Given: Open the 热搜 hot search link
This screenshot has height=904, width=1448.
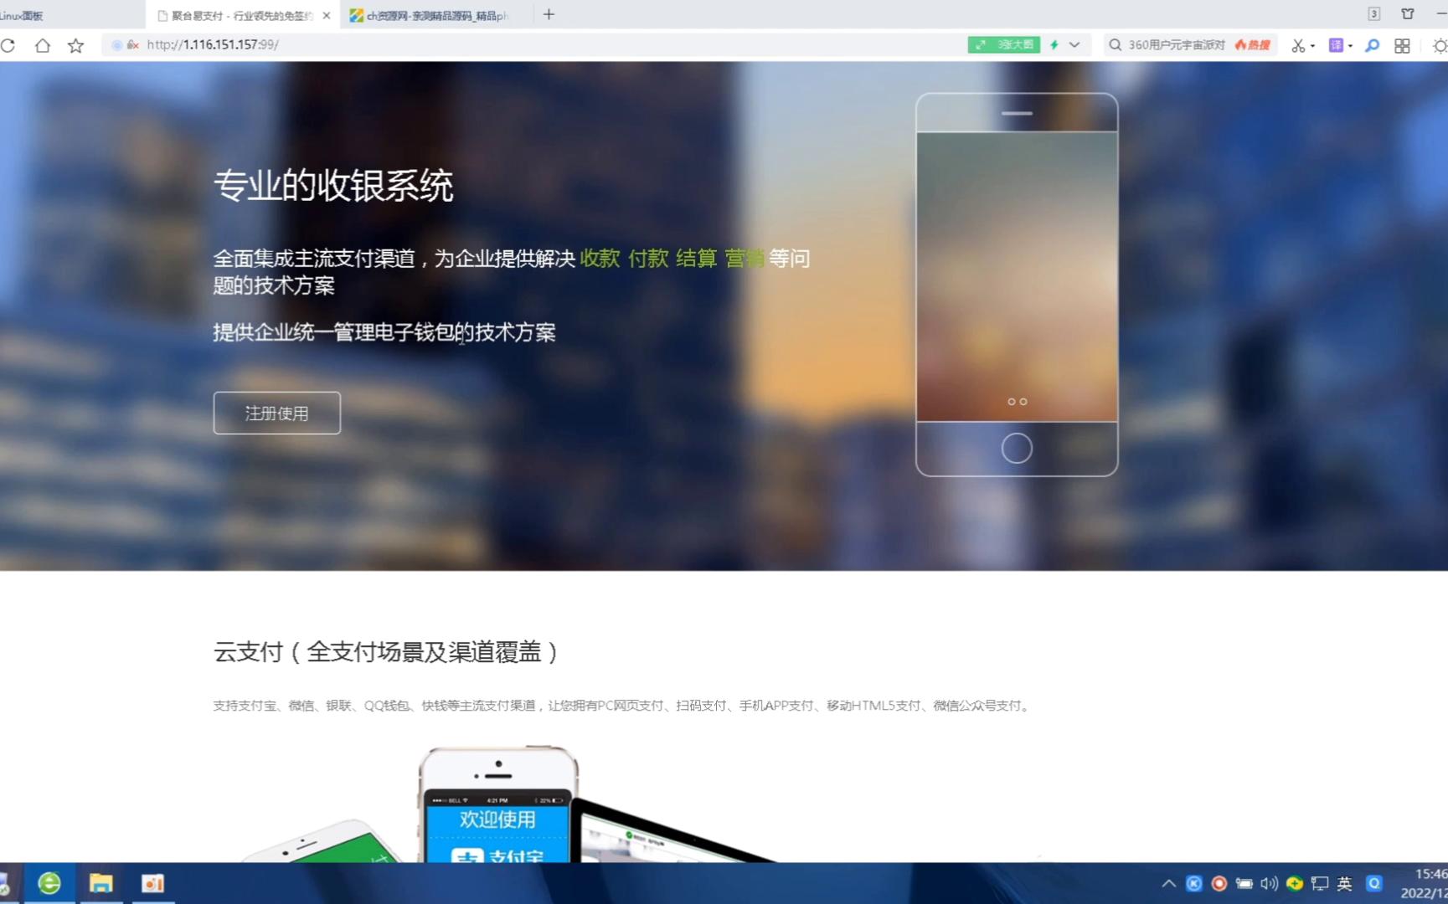Looking at the screenshot, I should coord(1253,44).
